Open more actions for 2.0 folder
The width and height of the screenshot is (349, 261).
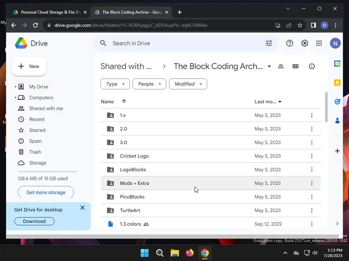click(312, 129)
